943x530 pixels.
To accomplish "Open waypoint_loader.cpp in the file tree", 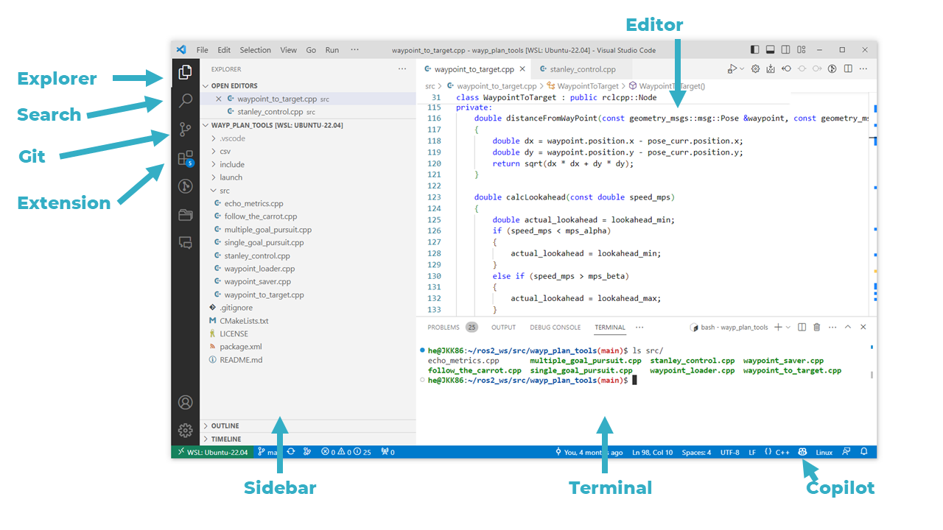I will (259, 269).
